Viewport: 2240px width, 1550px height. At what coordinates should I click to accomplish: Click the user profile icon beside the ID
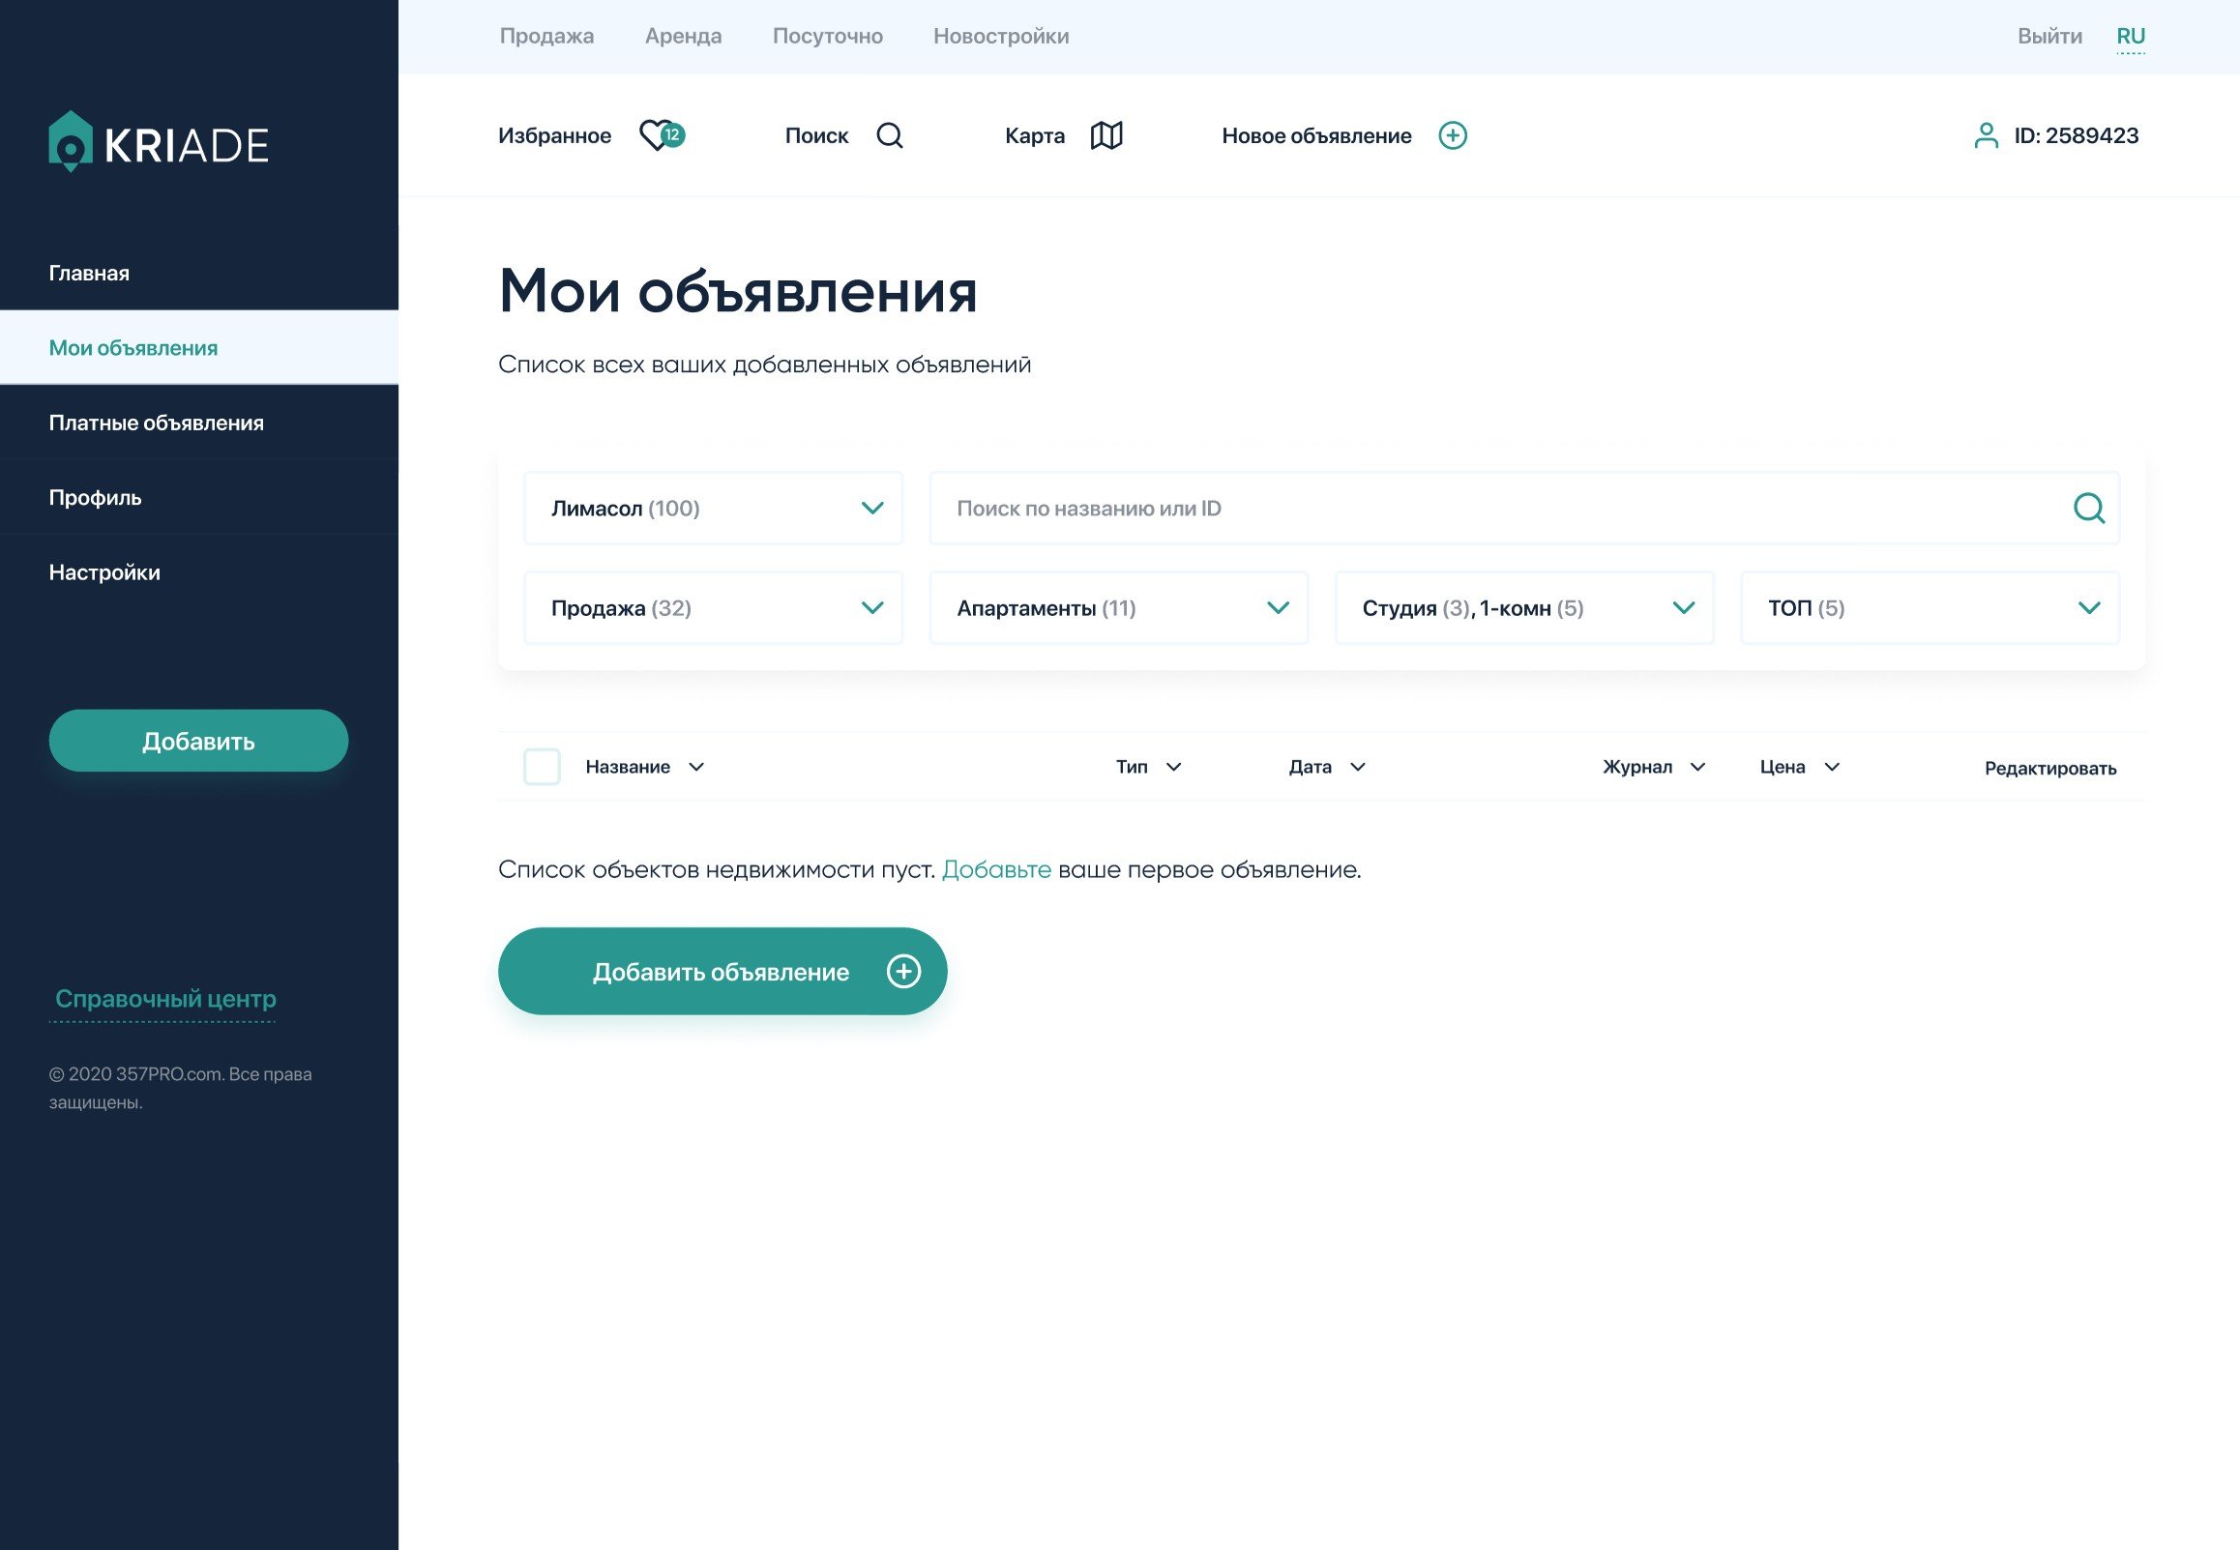[1986, 135]
